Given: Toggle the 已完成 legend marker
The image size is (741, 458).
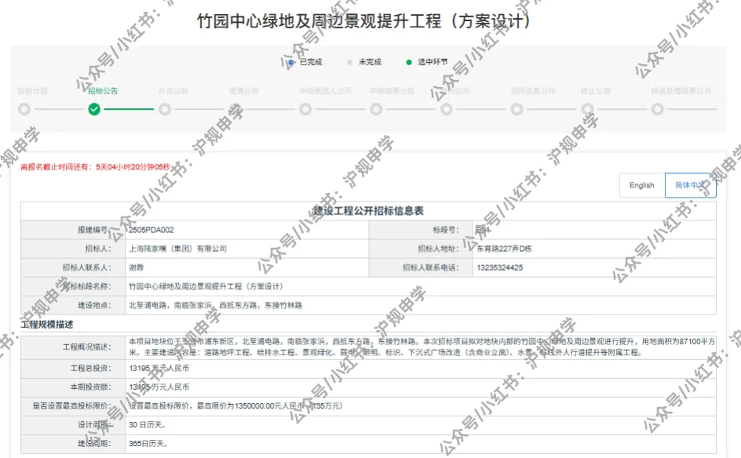Looking at the screenshot, I should point(290,62).
